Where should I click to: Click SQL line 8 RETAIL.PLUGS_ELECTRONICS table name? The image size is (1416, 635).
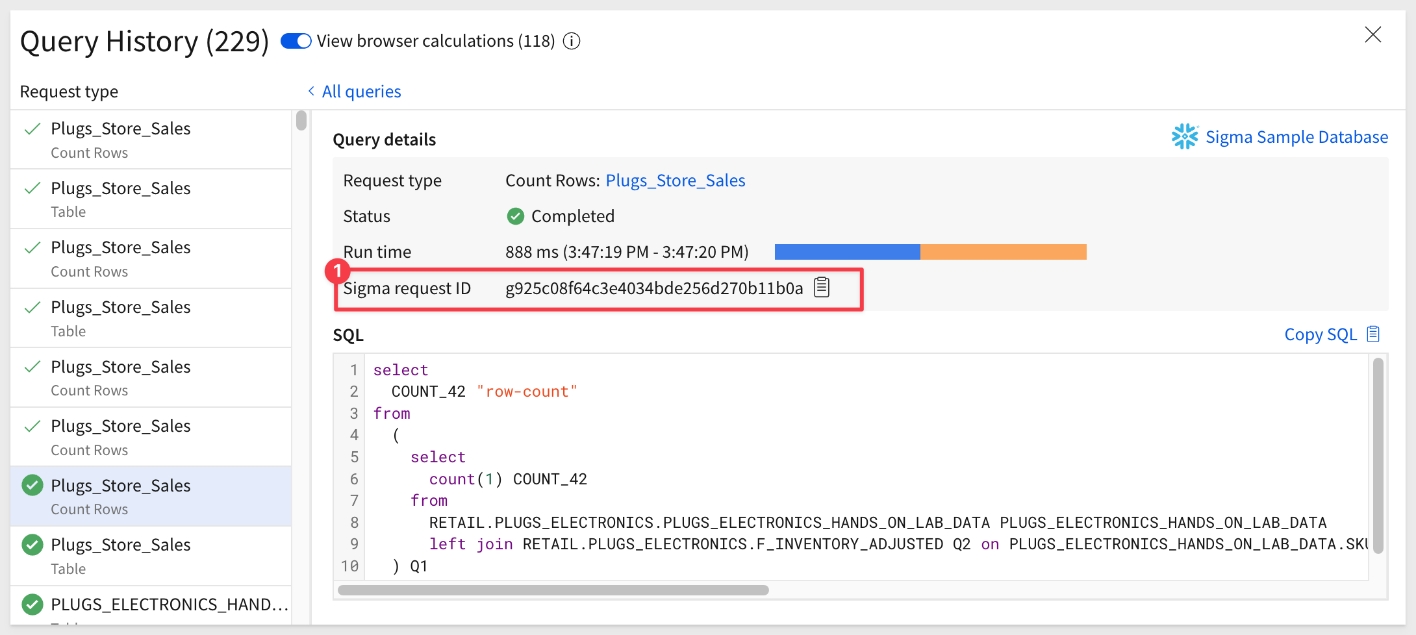coord(709,523)
